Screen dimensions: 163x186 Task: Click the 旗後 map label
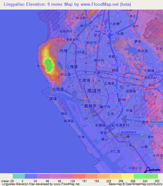pos(53,98)
